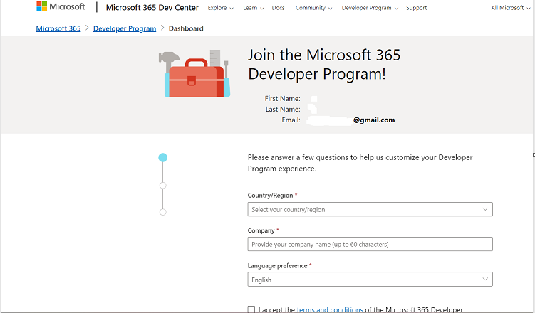Open the Country/Region dropdown
The image size is (535, 313).
(370, 209)
